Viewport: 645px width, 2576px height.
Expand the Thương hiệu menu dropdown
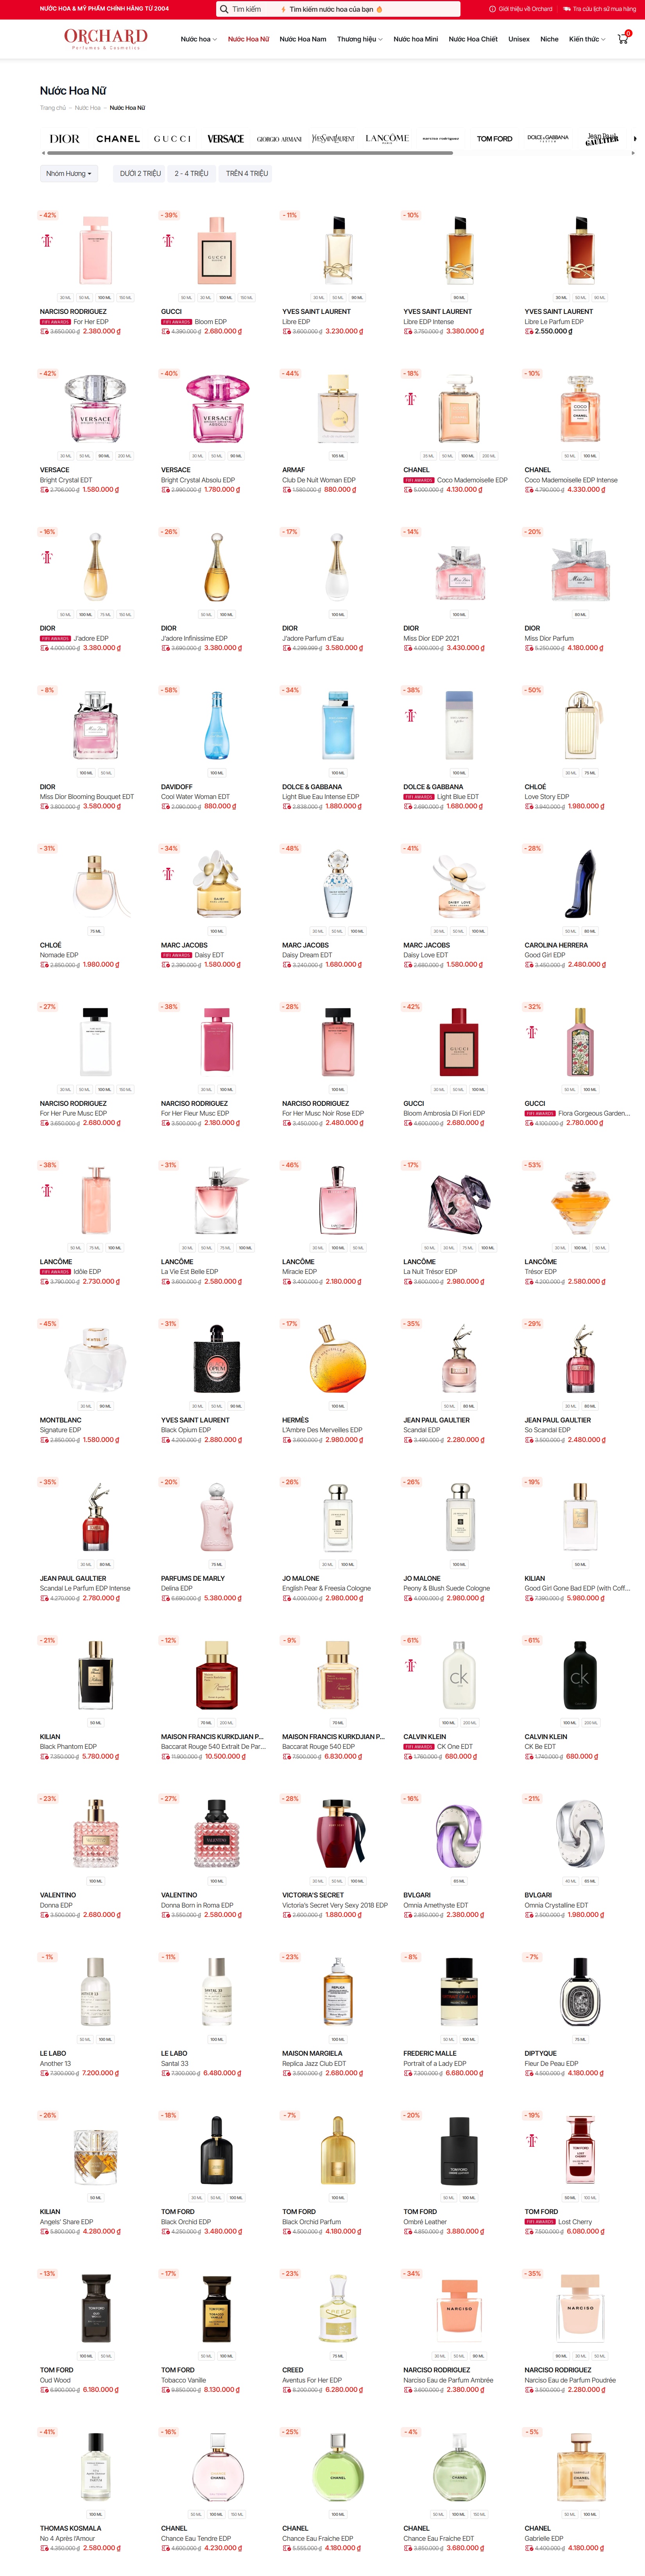click(359, 39)
